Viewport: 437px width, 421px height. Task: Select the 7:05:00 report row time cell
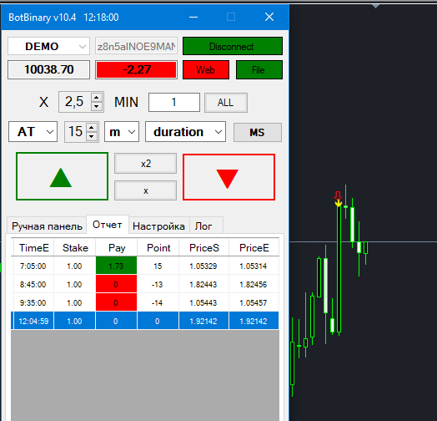33,266
